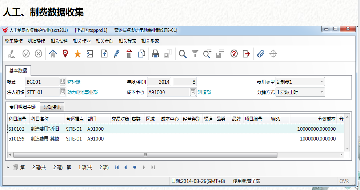Screen dimensions: 360x190
Task: Click the red location pin icon
Action: pos(65,54)
